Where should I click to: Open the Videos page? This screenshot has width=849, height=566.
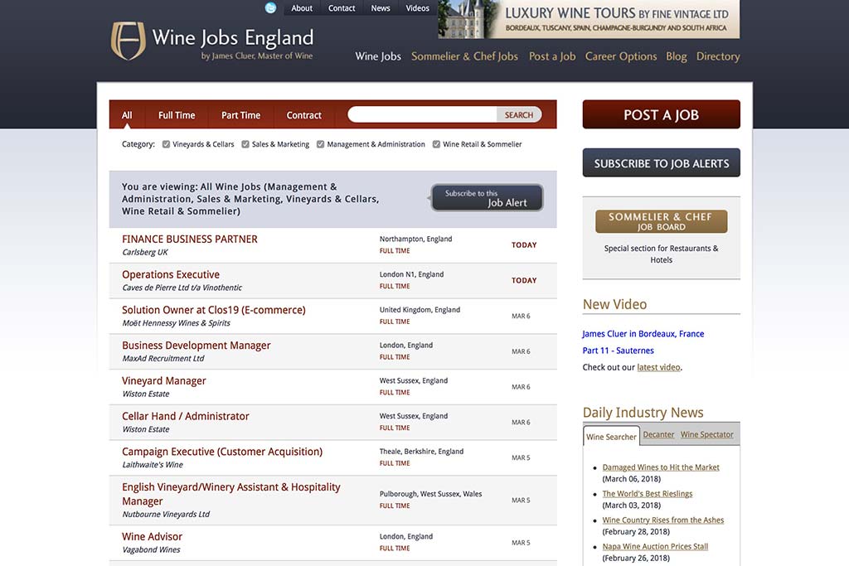[417, 8]
